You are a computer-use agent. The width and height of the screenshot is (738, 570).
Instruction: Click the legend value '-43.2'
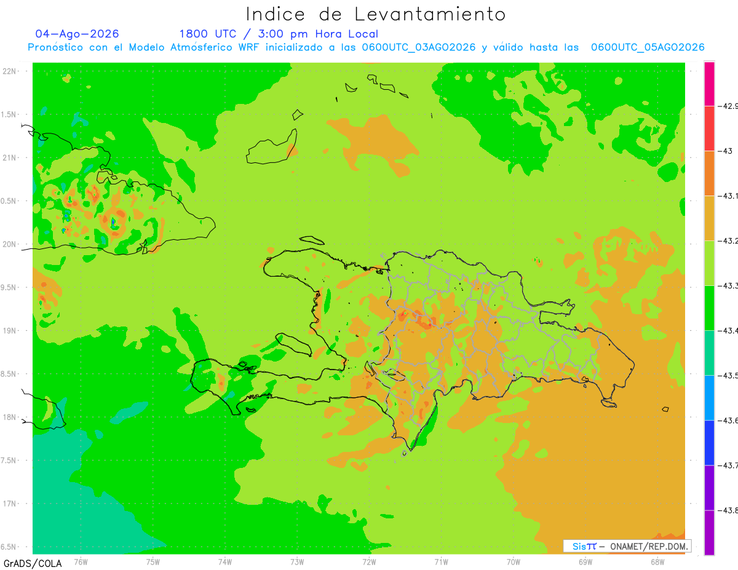point(728,241)
